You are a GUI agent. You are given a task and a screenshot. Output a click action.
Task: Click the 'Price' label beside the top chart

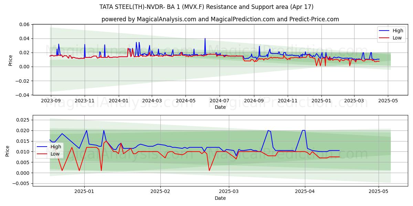pyautogui.click(x=10, y=60)
